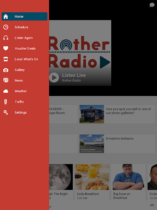The width and height of the screenshot is (157, 210).
Task: Open 'Can you spot yourself' galleries link
Action: [128, 111]
